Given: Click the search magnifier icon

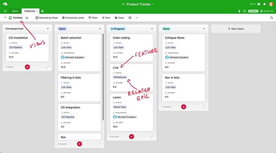Looking at the screenshot, I should [x=271, y=18].
